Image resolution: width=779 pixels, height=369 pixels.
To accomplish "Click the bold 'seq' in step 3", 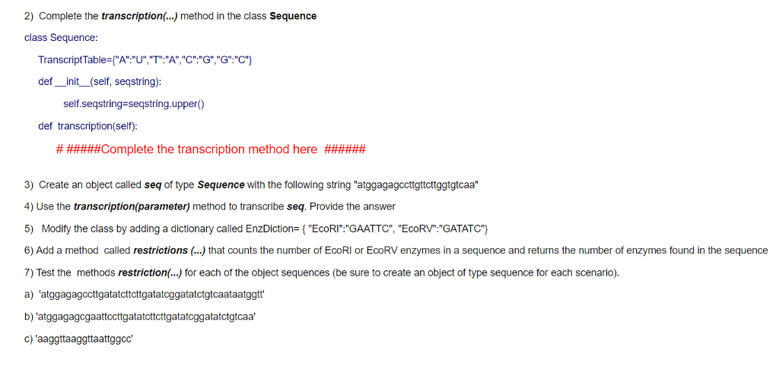I will click(x=152, y=185).
